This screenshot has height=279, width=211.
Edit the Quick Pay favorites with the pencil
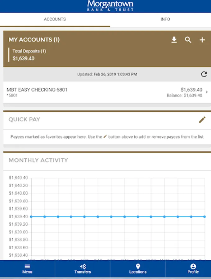(x=202, y=119)
